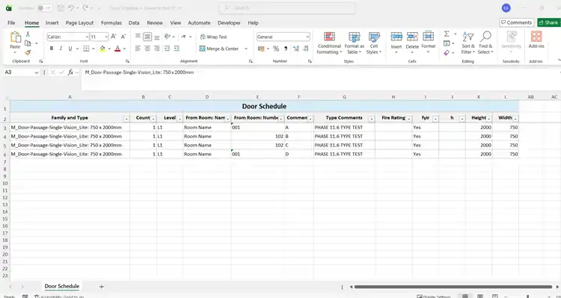Apply Percent Style number format
This screenshot has height=298, width=561.
click(x=276, y=49)
